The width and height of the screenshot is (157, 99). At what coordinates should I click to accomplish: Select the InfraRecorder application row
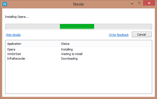tap(78, 59)
